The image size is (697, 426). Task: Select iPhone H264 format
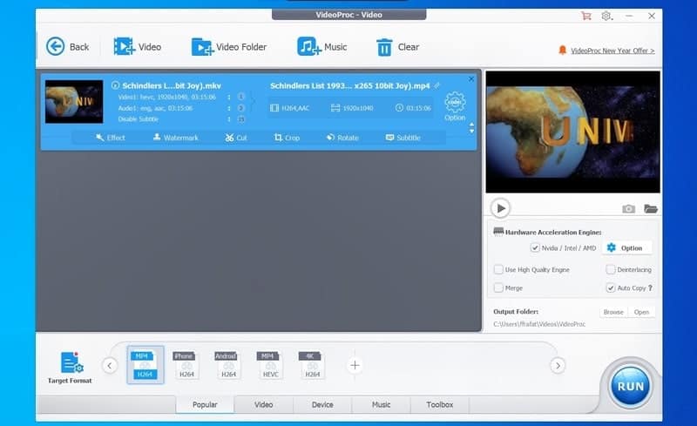[186, 365]
